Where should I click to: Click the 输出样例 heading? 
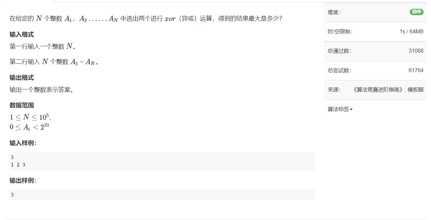23,181
